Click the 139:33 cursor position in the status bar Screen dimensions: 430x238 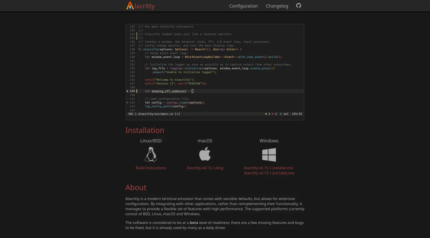tap(296, 114)
